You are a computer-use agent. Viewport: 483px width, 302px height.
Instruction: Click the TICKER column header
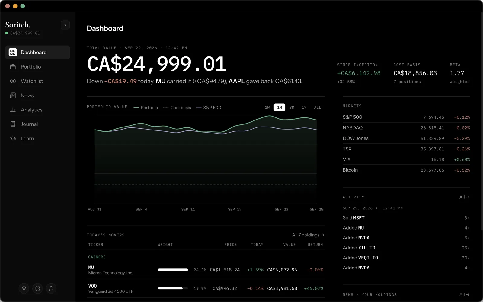[96, 245]
